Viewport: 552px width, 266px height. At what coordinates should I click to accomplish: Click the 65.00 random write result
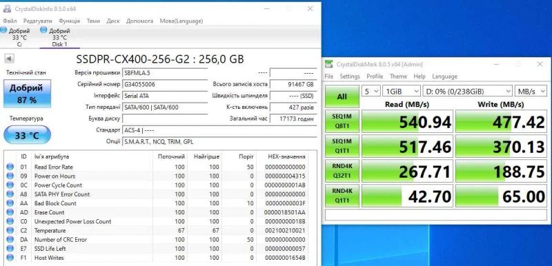tap(502, 196)
